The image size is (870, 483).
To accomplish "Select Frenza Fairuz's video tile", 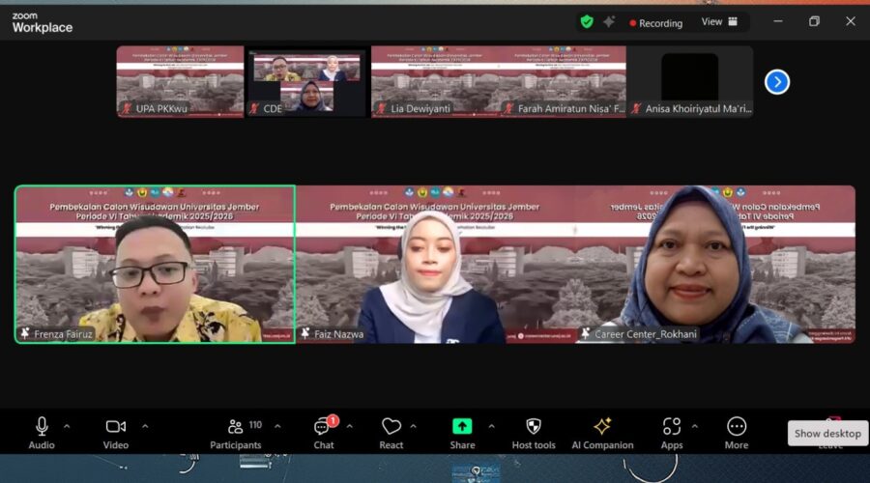I will (x=155, y=264).
